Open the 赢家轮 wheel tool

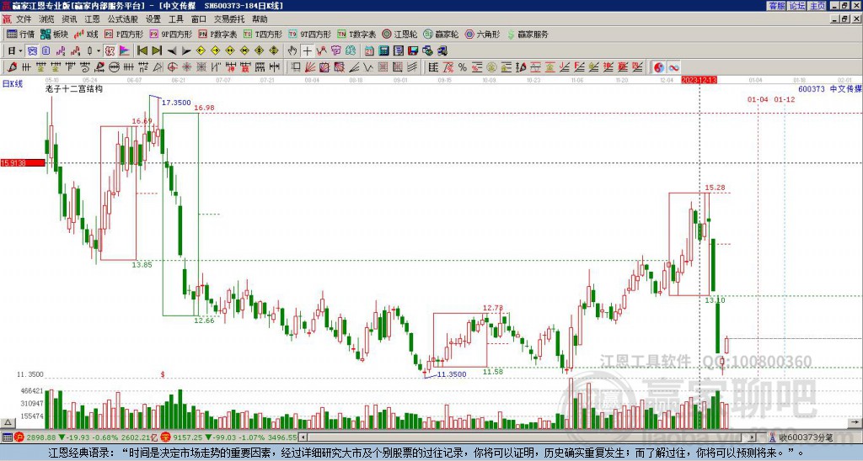[441, 34]
